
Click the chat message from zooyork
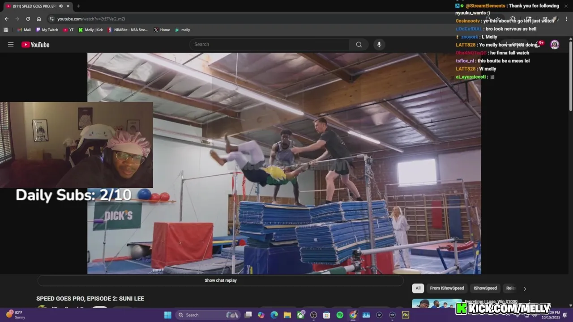tap(476, 37)
